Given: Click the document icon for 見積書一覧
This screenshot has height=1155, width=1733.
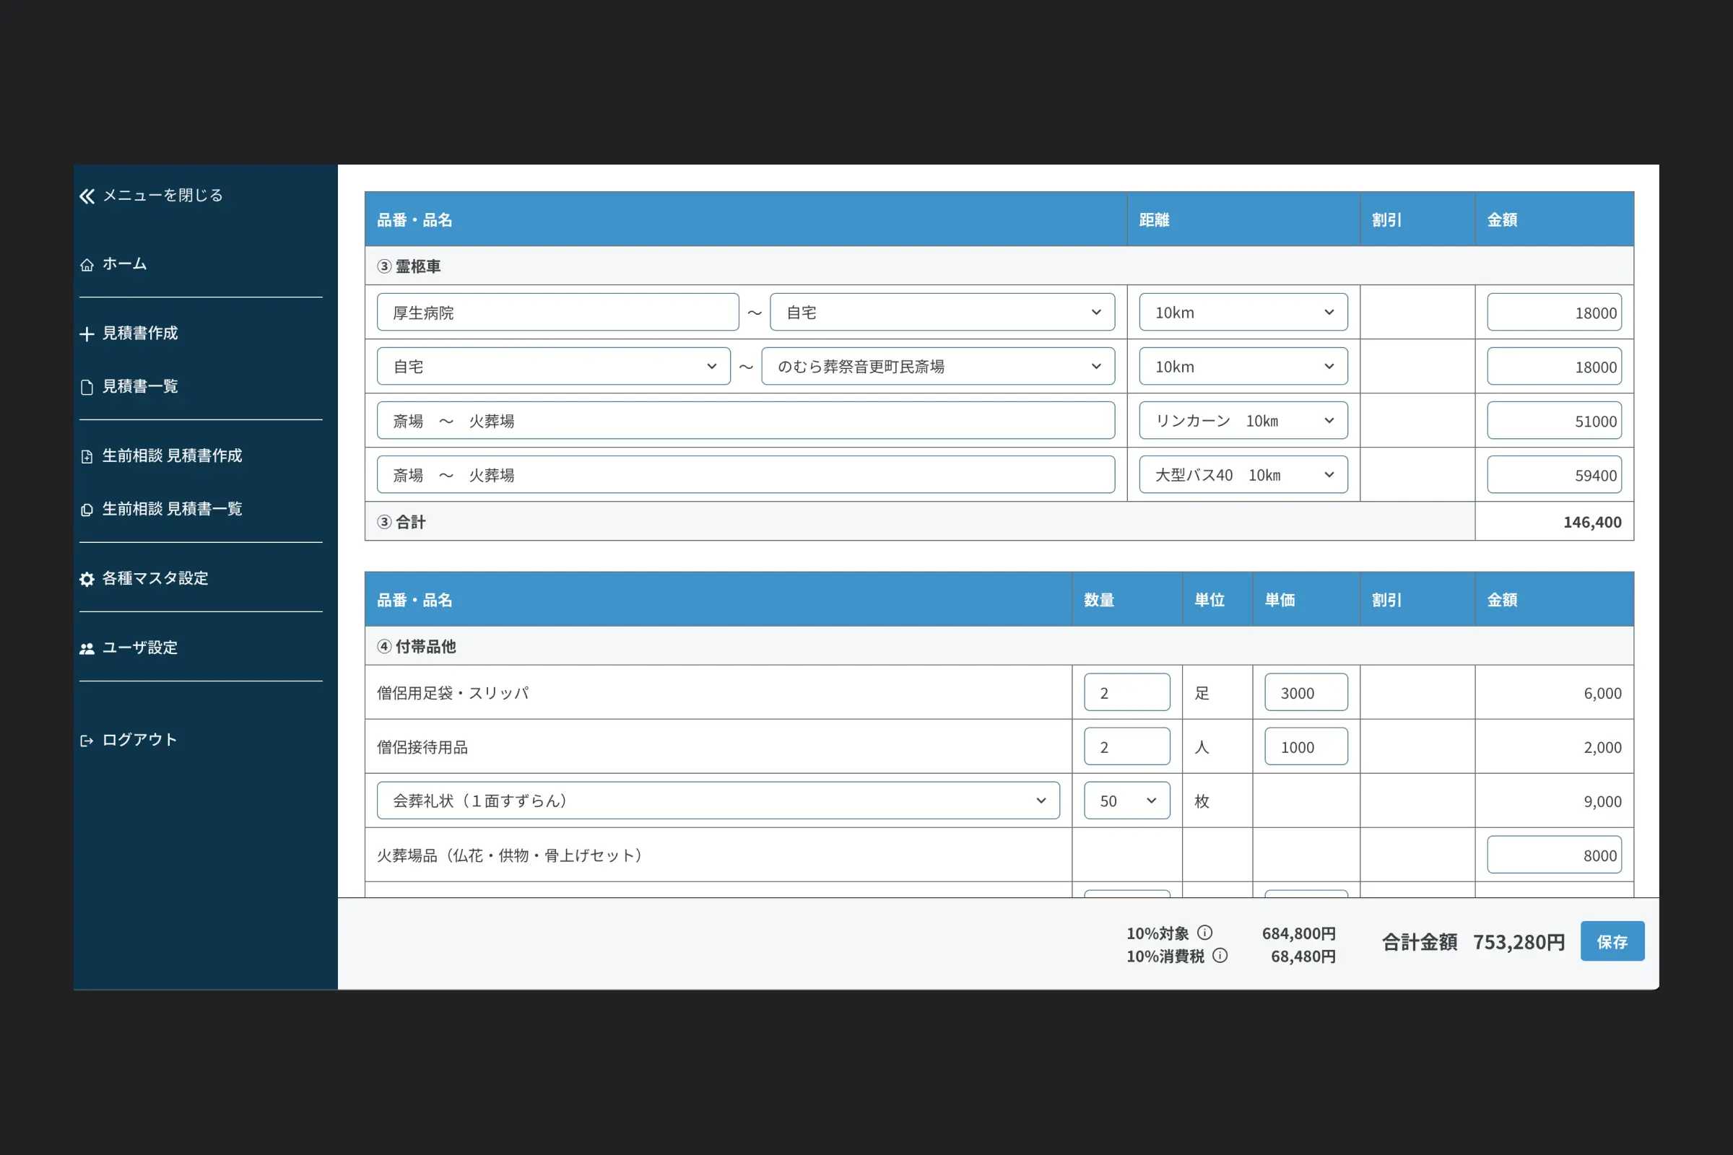Looking at the screenshot, I should click(x=87, y=388).
